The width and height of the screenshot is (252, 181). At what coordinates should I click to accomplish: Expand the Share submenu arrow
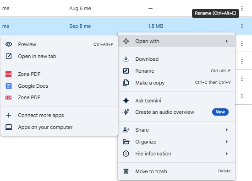tap(227, 130)
